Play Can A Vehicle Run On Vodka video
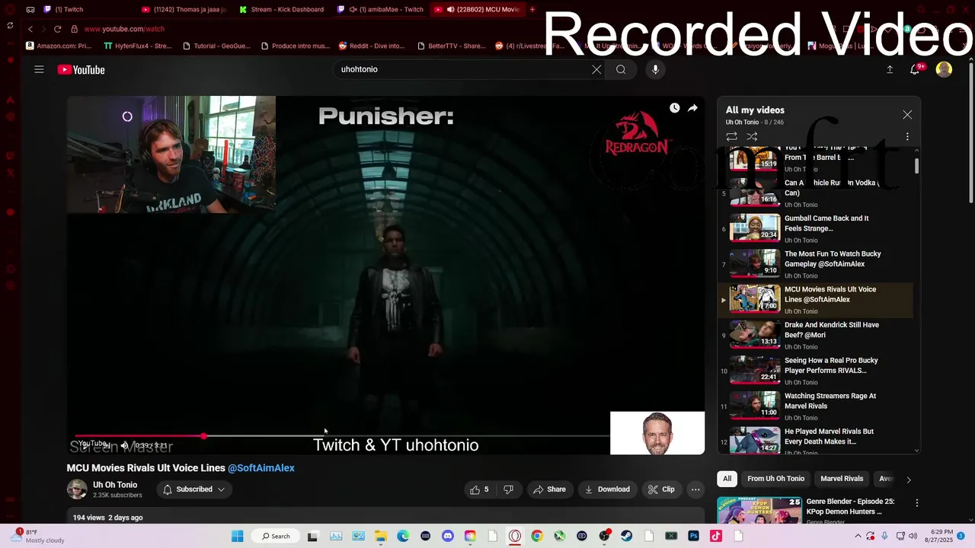Screen dimensions: 975x548 (x=815, y=193)
